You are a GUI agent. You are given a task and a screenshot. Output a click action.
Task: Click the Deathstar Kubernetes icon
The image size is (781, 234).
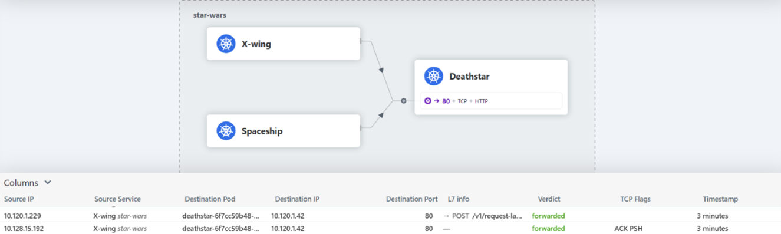point(434,76)
